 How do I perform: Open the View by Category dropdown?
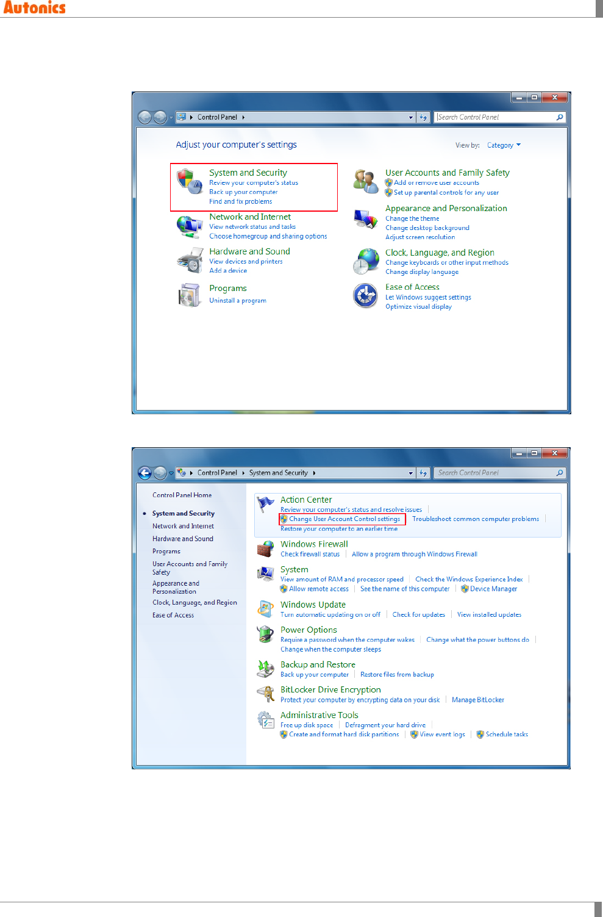504,145
